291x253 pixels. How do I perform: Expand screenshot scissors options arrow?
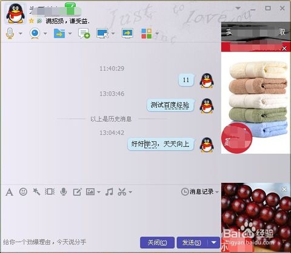pos(130,192)
